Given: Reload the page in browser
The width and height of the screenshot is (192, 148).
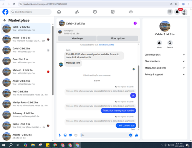Looking at the screenshot, I should pos(14,4).
